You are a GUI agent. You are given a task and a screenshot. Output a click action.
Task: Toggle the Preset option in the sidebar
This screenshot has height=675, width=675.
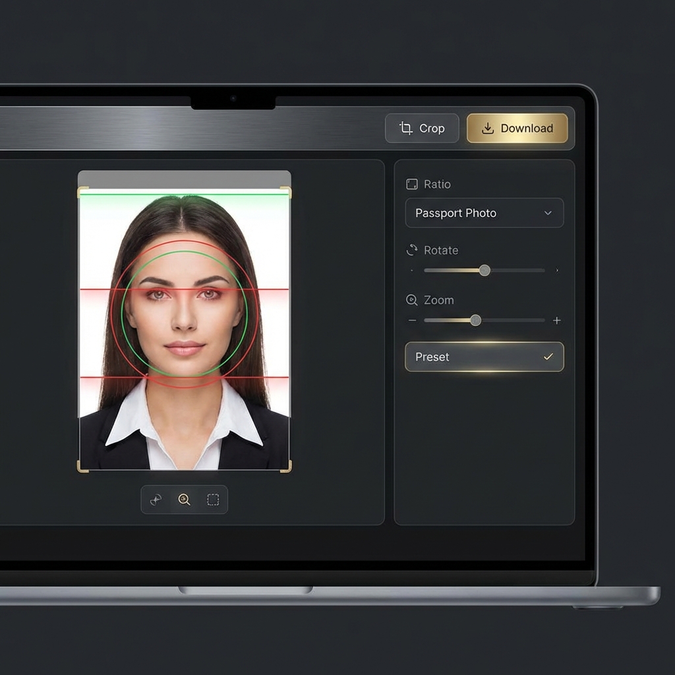pyautogui.click(x=484, y=357)
